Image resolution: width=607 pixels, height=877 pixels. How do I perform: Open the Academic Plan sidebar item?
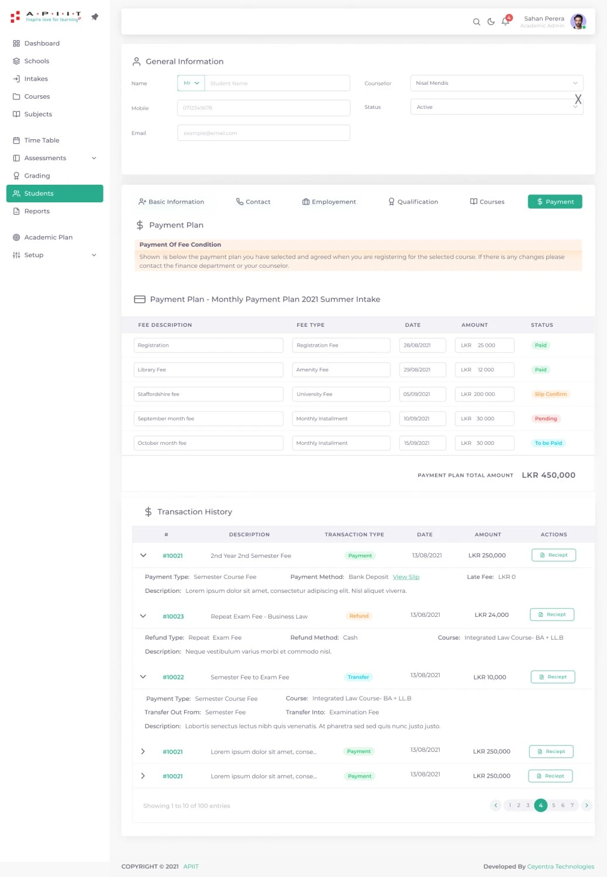tap(48, 237)
